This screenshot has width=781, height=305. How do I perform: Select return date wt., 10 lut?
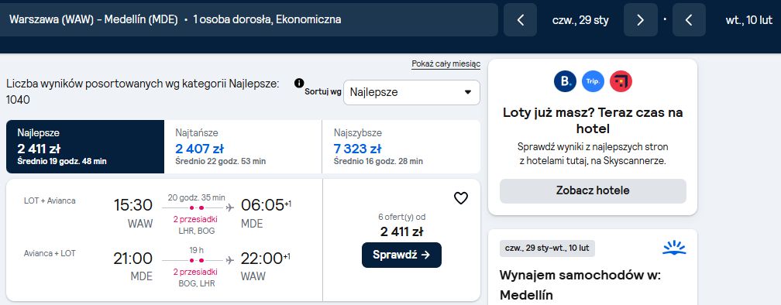point(748,20)
